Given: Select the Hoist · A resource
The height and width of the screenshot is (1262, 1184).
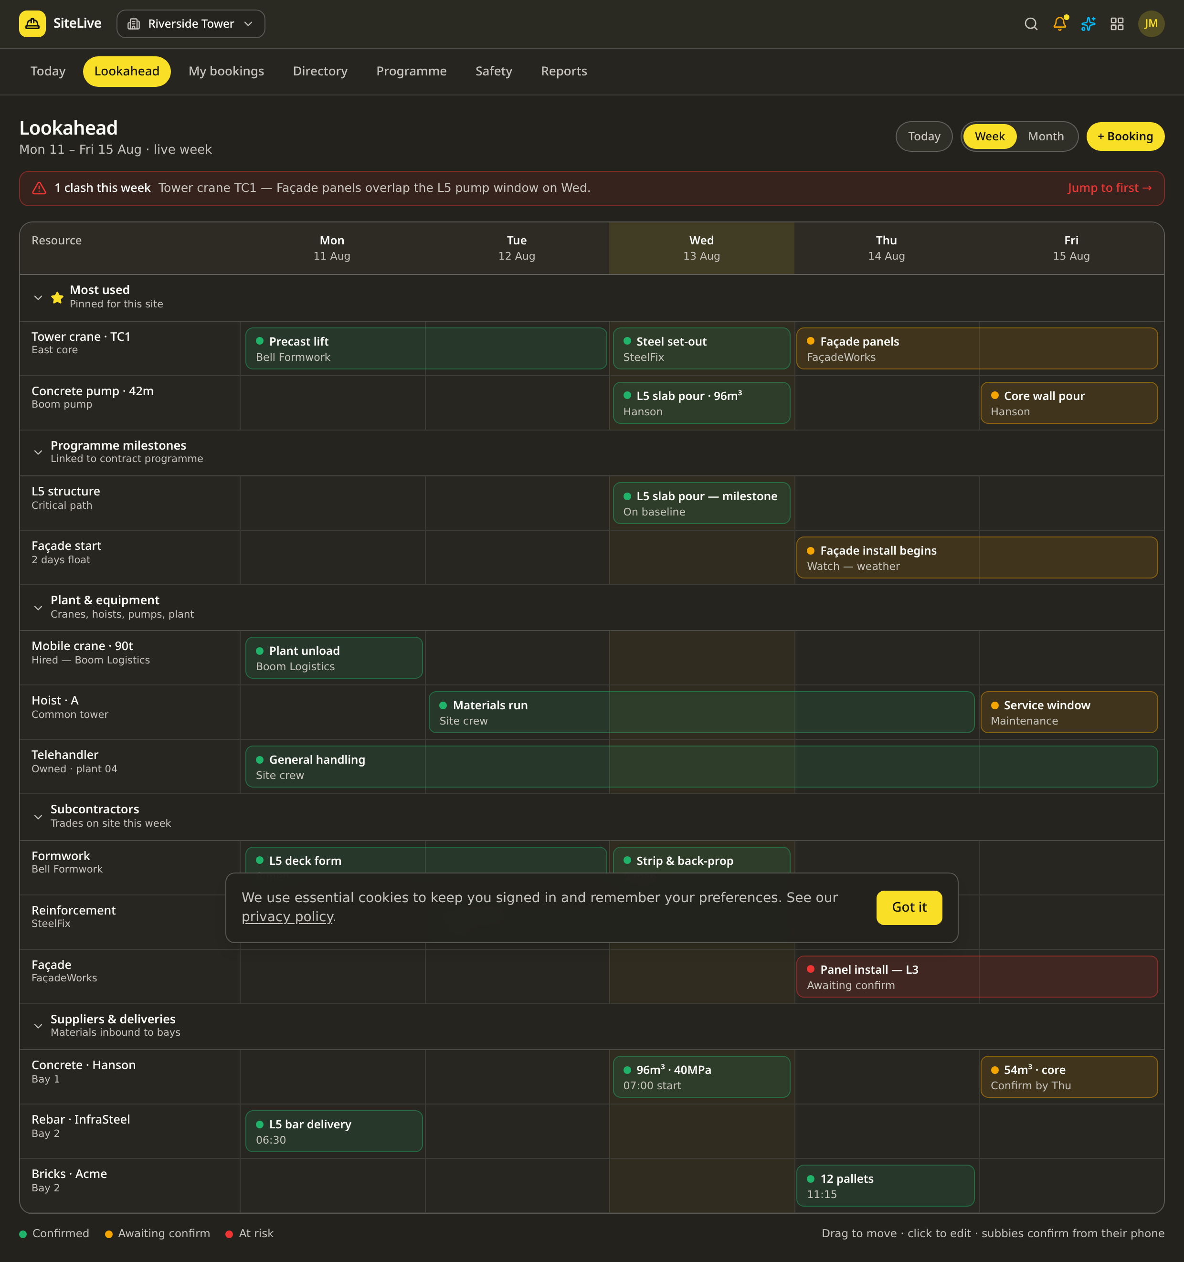Looking at the screenshot, I should [129, 712].
